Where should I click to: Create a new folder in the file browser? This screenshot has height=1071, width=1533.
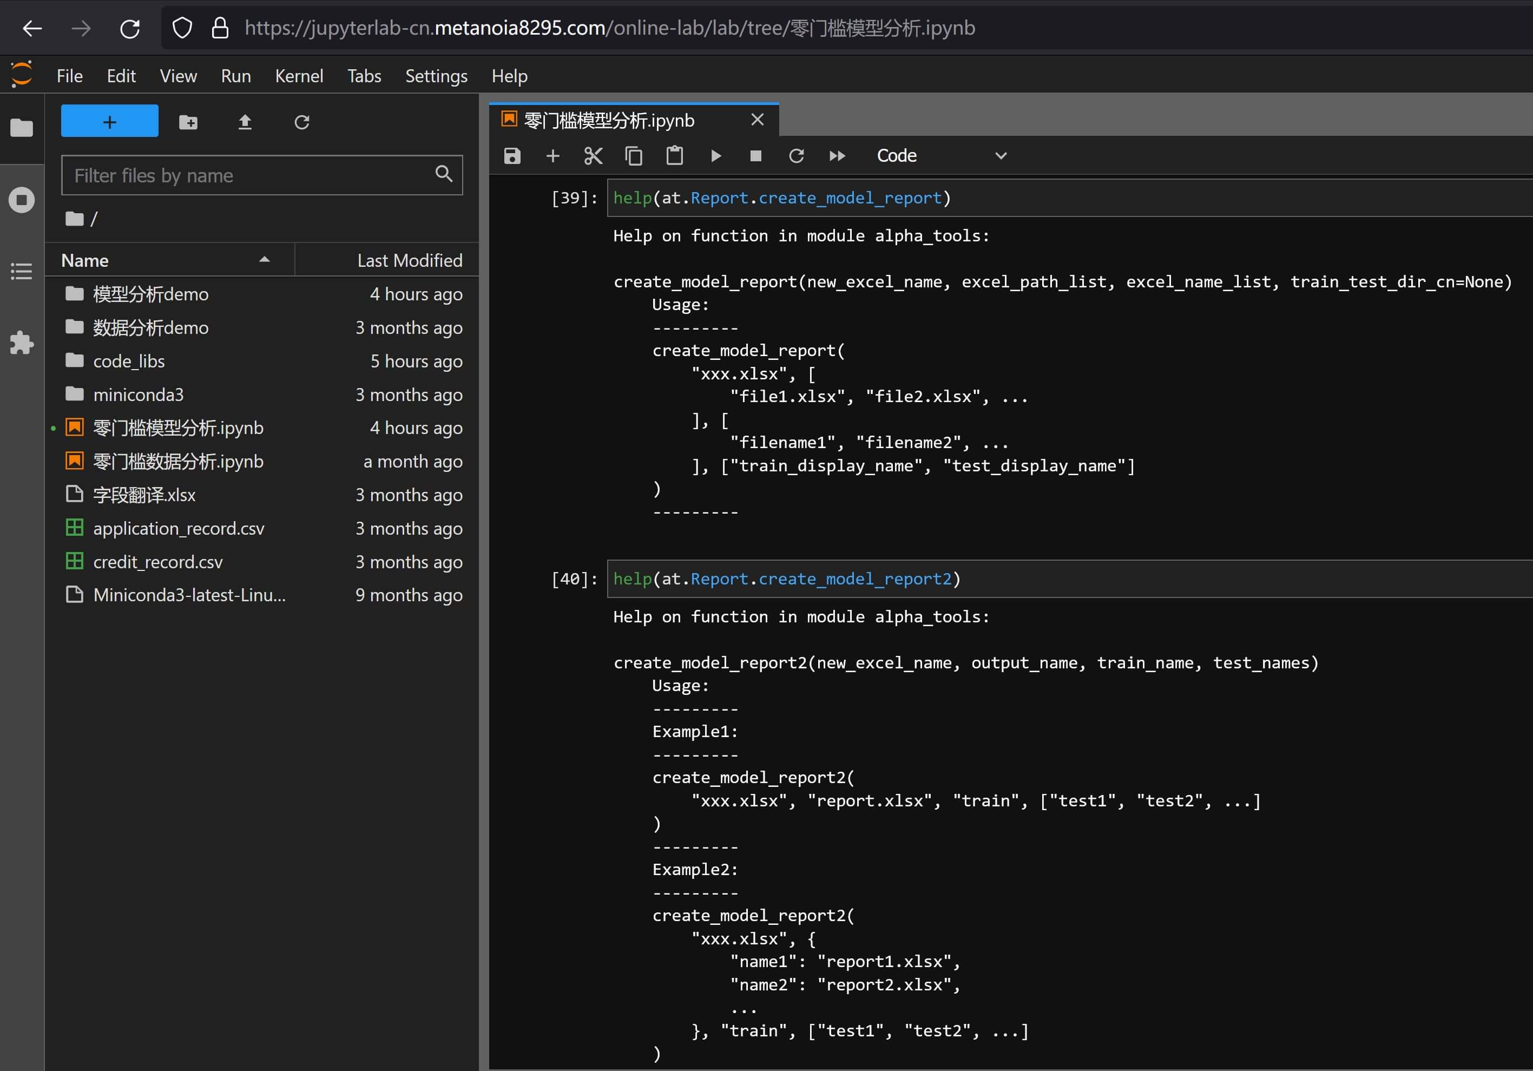pyautogui.click(x=188, y=122)
